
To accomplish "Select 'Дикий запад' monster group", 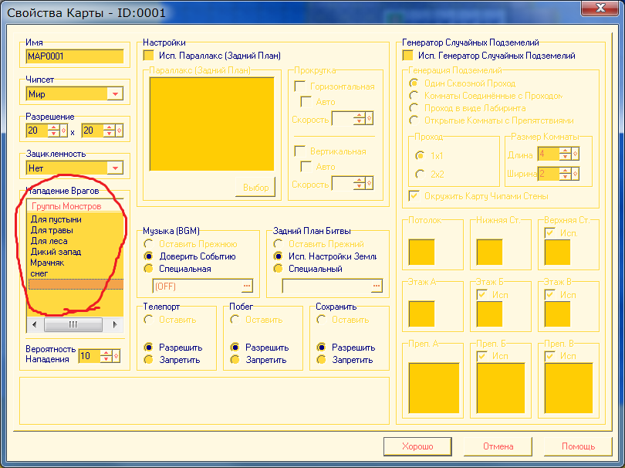I will coord(56,252).
